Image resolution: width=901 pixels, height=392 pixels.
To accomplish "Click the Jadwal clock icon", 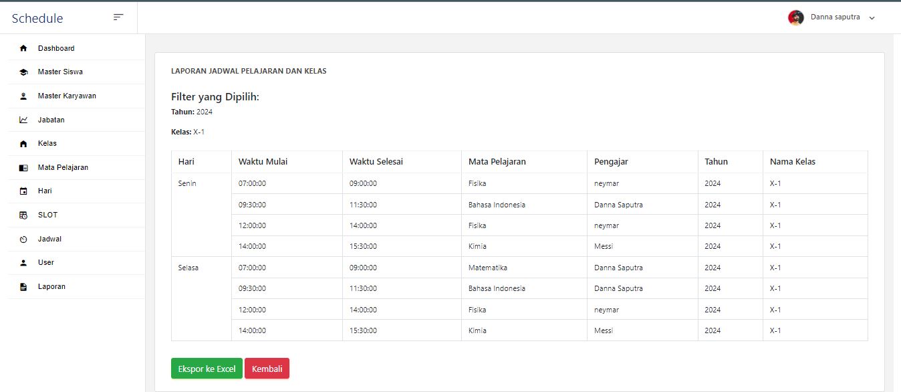I will (23, 239).
